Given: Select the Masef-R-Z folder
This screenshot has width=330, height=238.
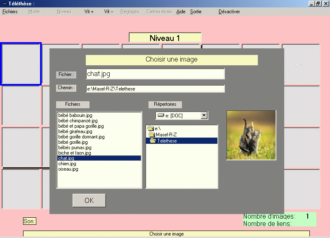Looking at the screenshot, I should tap(166, 135).
